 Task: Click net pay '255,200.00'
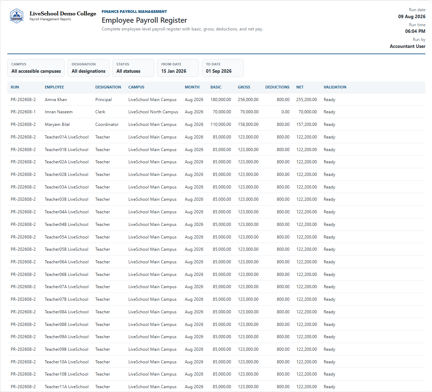point(306,100)
